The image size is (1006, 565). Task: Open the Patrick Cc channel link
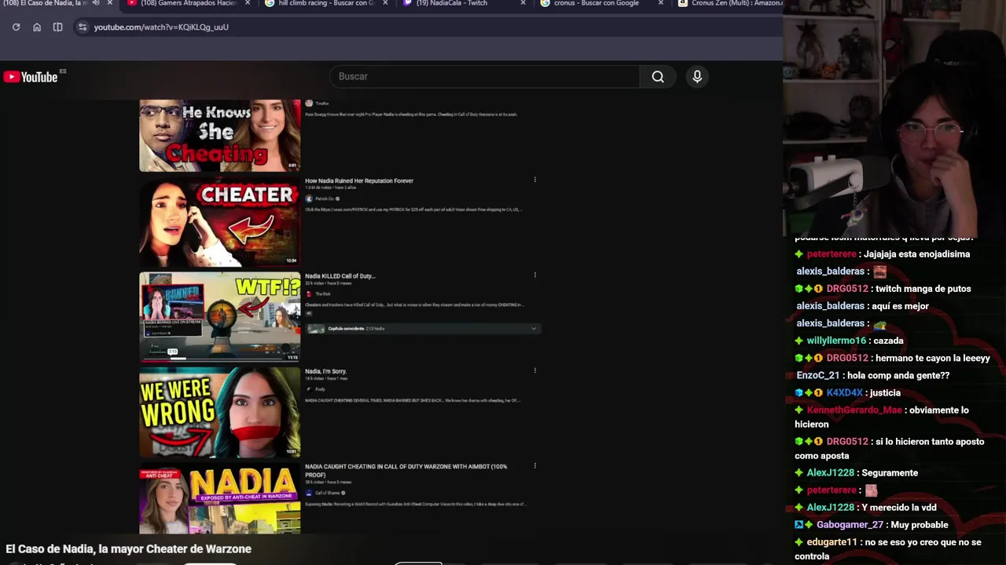tap(325, 199)
